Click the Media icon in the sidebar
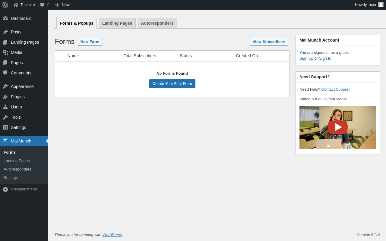Viewport: 386px width, 241px height. pos(5,52)
